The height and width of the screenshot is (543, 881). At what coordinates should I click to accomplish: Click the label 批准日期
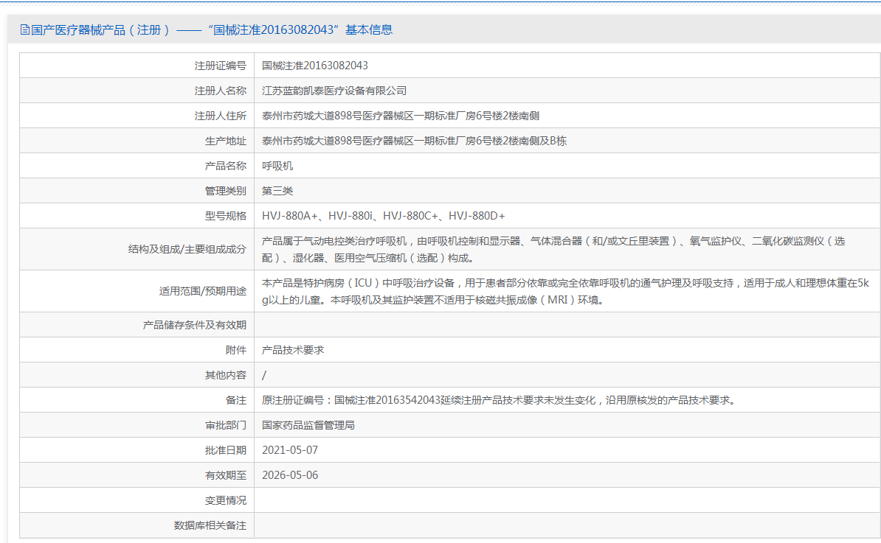225,450
